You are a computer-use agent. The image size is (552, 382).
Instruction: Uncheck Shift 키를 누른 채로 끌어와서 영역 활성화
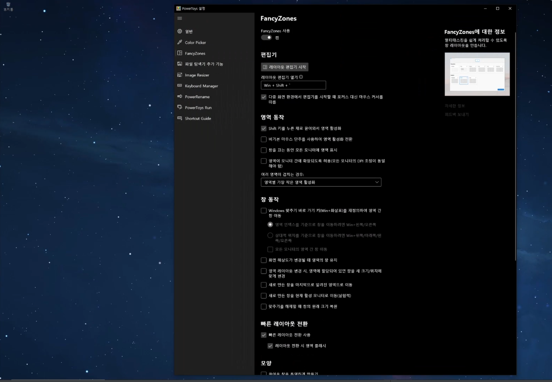coord(264,128)
